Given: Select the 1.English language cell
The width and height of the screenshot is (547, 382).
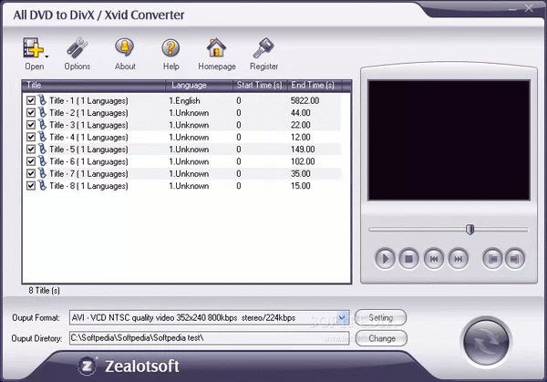Looking at the screenshot, I should pyautogui.click(x=184, y=101).
